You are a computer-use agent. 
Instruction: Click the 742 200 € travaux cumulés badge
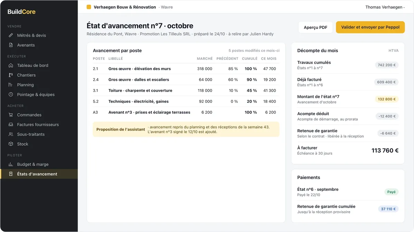[x=387, y=65]
